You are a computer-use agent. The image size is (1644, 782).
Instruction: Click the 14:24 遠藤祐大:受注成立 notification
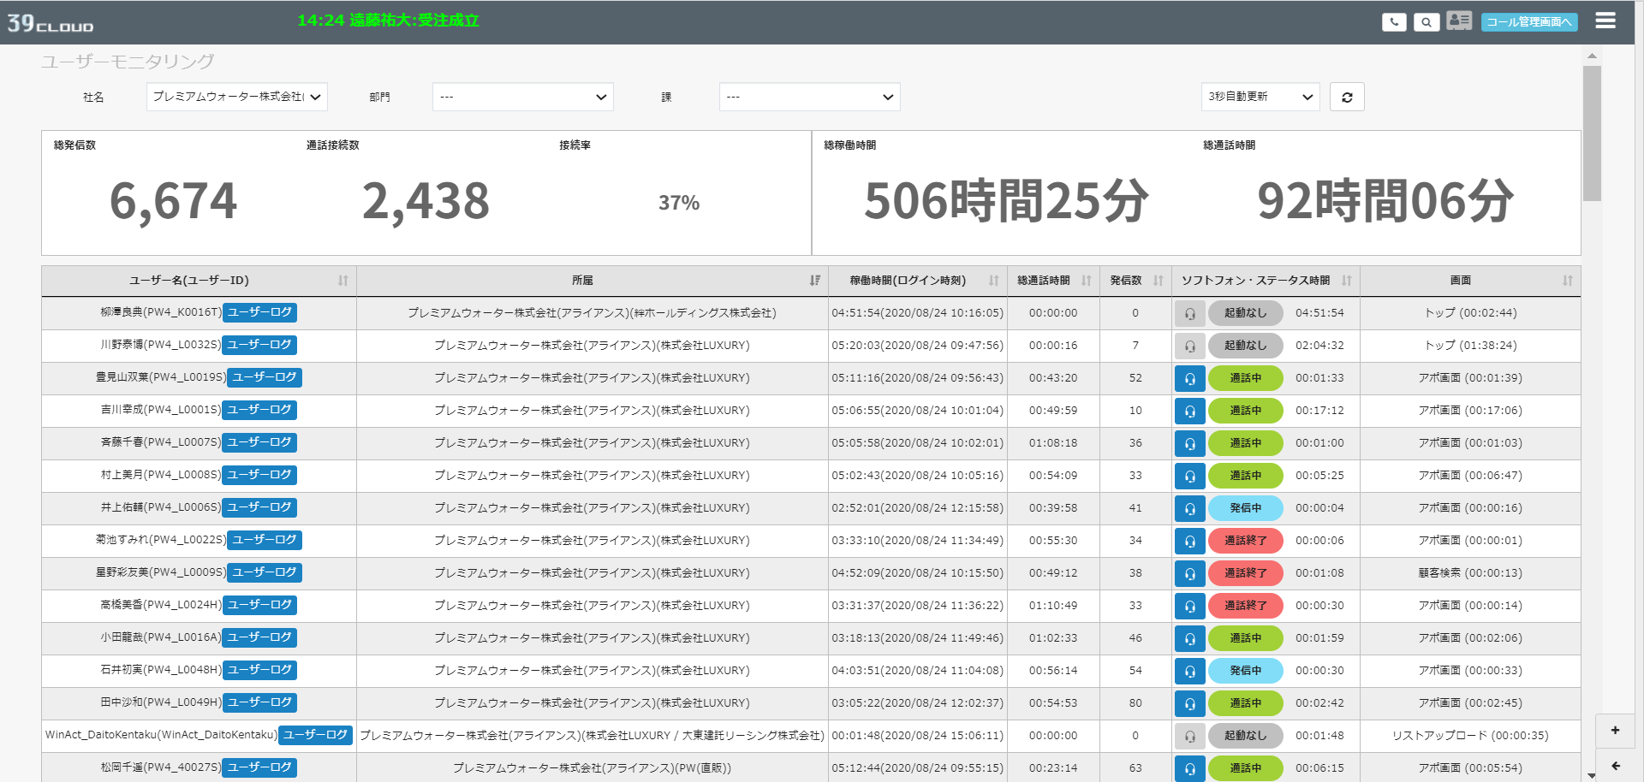tap(388, 21)
